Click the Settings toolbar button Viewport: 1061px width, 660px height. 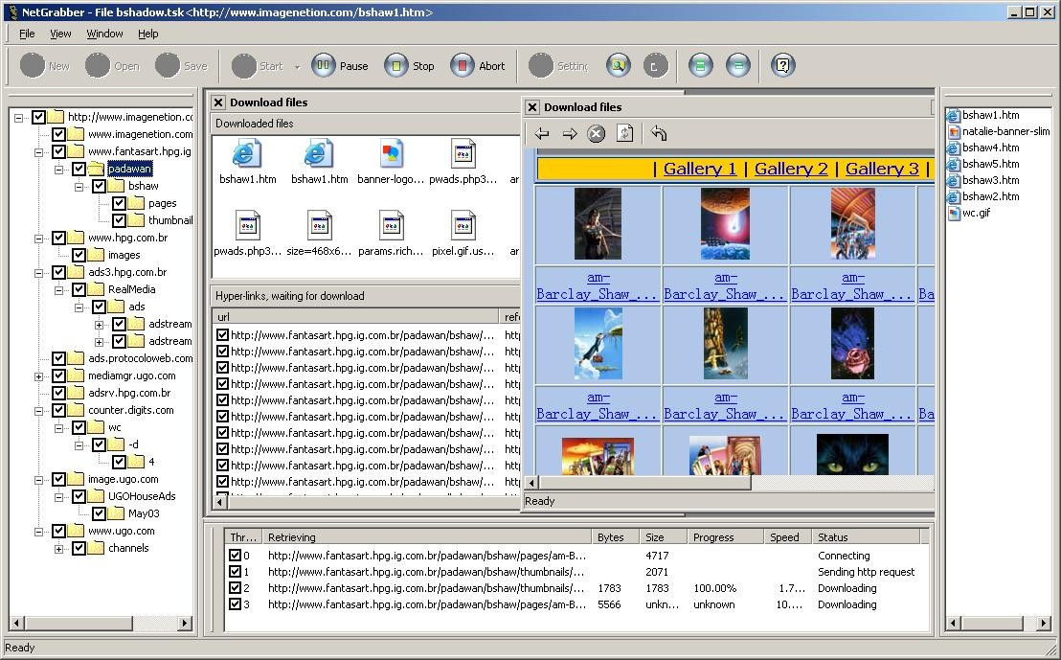pyautogui.click(x=558, y=66)
